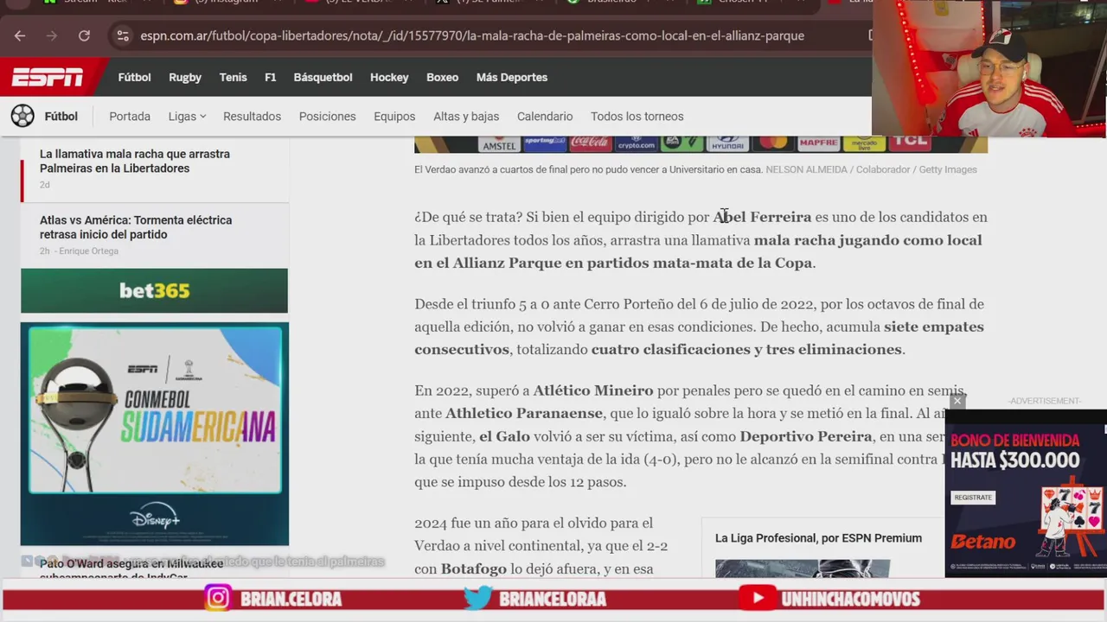Select the ESPN article URL in address bar

[472, 35]
